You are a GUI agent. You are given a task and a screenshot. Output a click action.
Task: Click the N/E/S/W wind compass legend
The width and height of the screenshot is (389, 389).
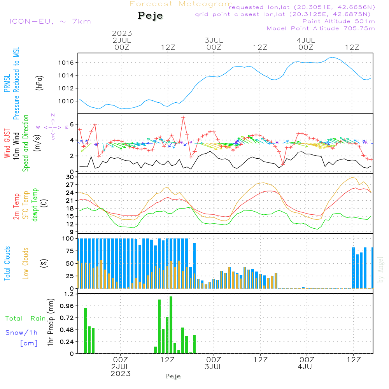tap(53, 127)
